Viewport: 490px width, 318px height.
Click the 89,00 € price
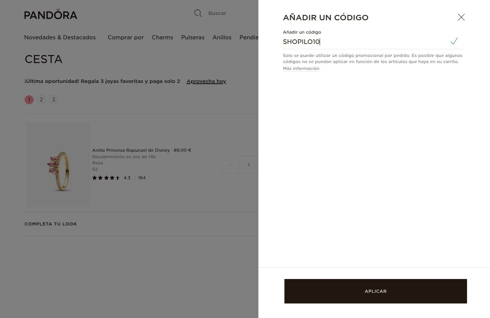tap(182, 150)
